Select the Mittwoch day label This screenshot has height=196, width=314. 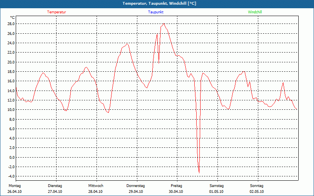pyautogui.click(x=96, y=186)
